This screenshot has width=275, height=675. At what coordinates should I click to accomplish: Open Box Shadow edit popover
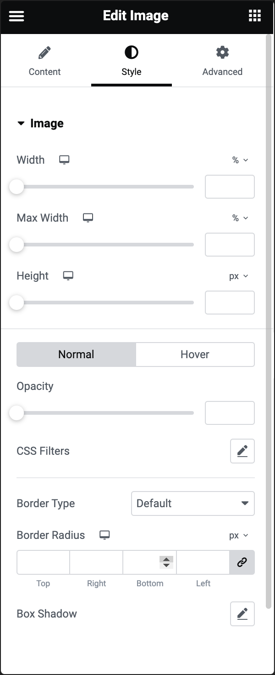coord(242,614)
